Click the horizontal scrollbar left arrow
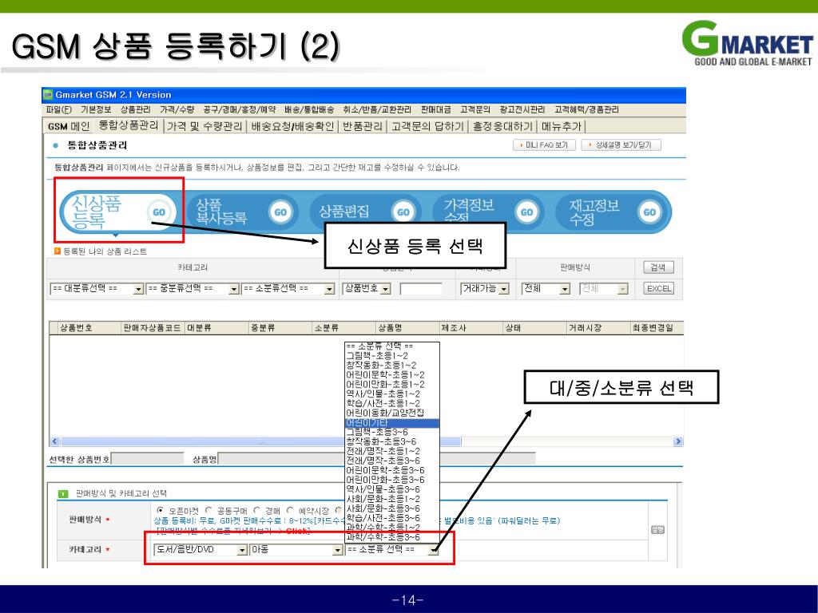 click(x=55, y=441)
